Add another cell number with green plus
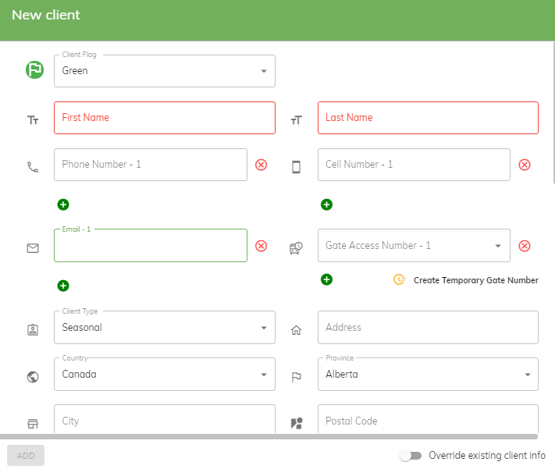Image resolution: width=555 pixels, height=469 pixels. tap(327, 204)
